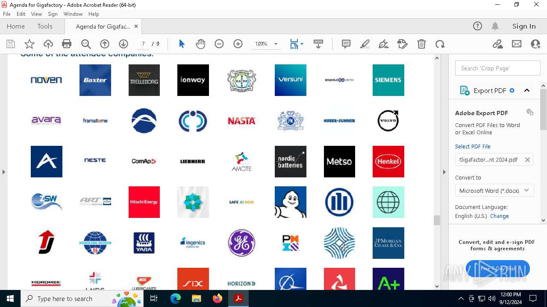Select the highlight text pen
Viewport: 547px width, 307px height.
click(x=365, y=44)
